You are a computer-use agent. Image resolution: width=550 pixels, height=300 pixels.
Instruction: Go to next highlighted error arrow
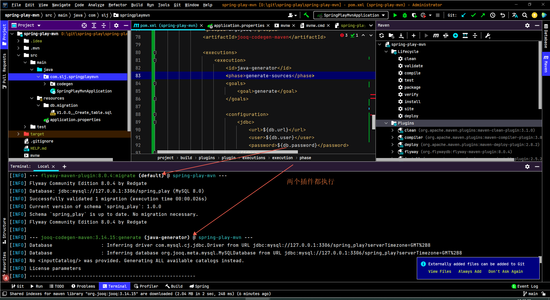click(x=371, y=35)
